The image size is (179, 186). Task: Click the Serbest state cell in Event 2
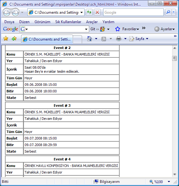pyautogui.click(x=71, y=98)
